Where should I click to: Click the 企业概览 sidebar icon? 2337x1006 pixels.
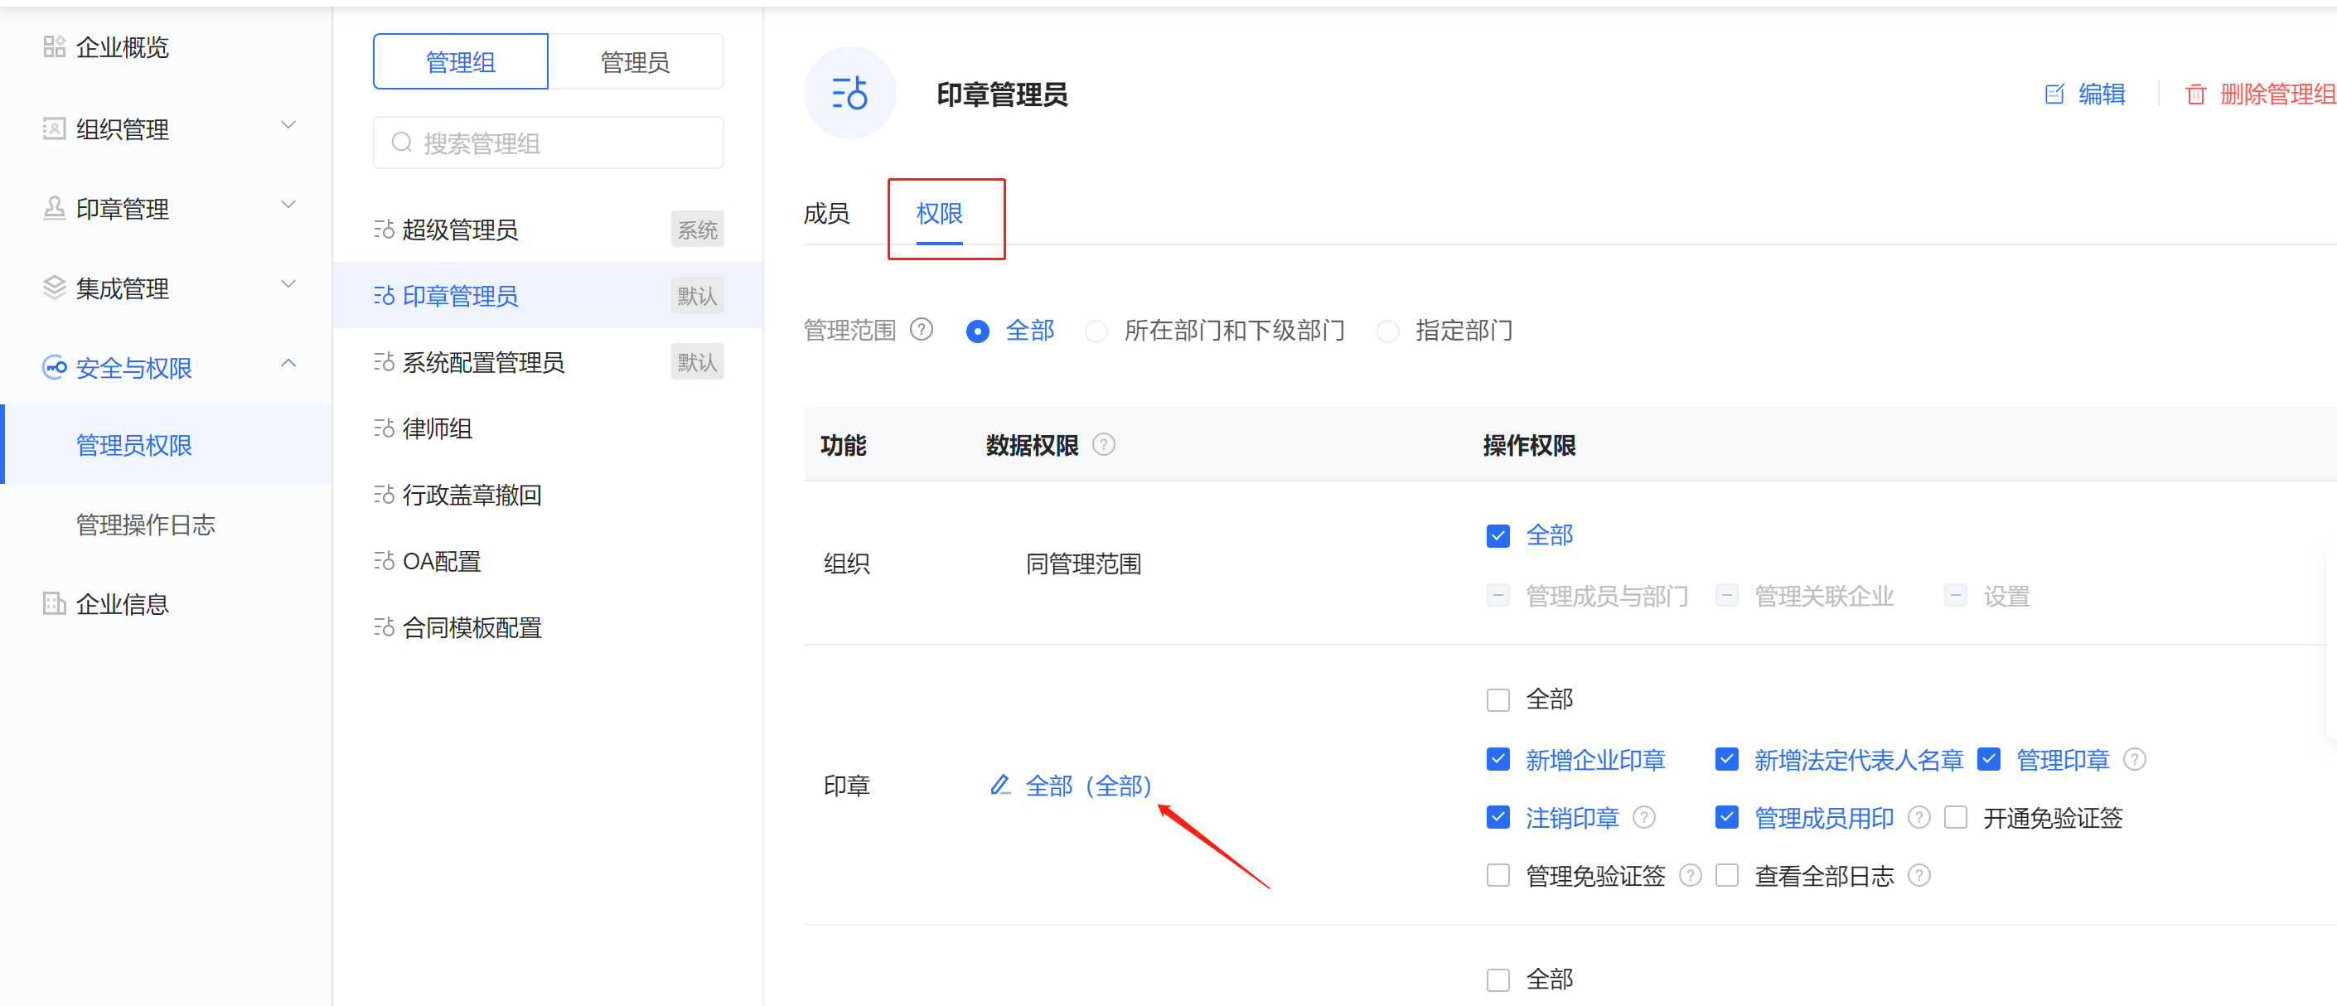point(55,46)
